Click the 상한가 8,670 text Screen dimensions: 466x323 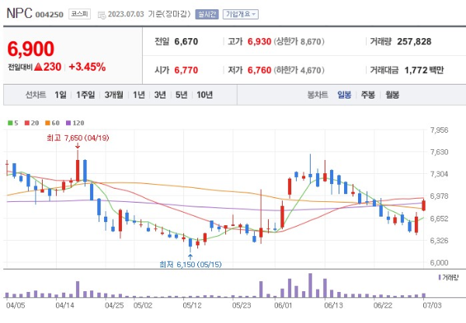(x=299, y=42)
